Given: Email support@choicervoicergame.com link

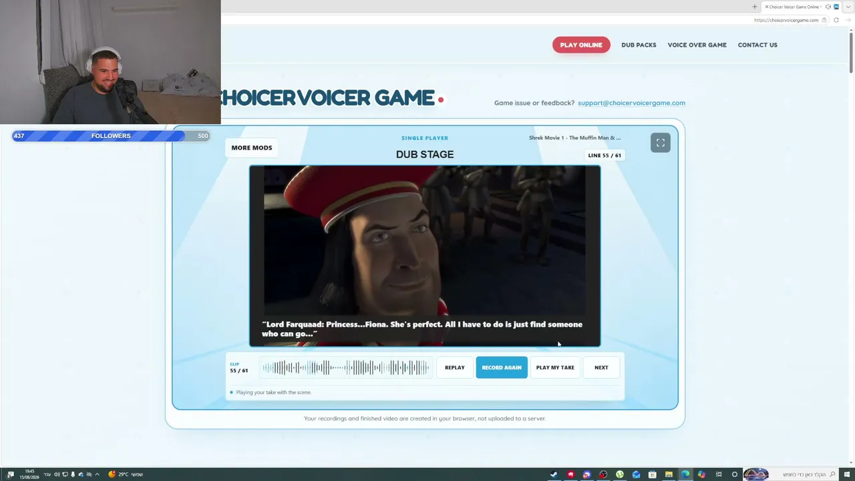Looking at the screenshot, I should pyautogui.click(x=631, y=103).
